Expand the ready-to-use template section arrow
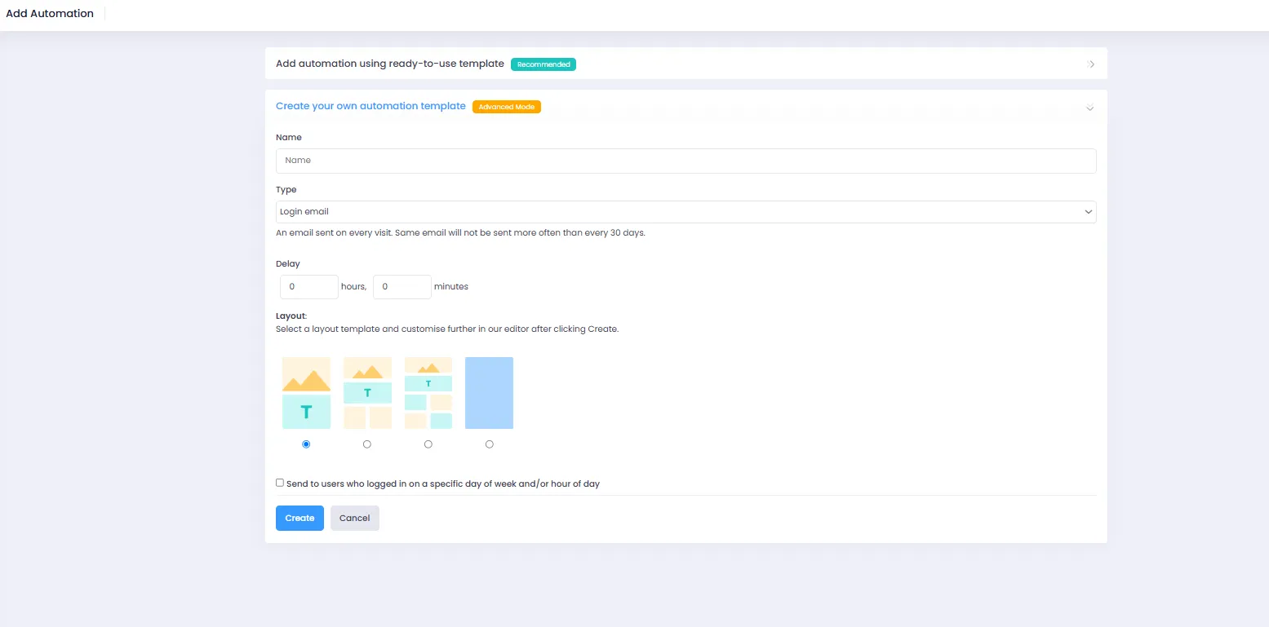1269x627 pixels. click(x=1091, y=64)
